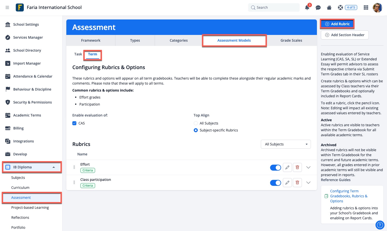Click the Criteria tag under Effort
The height and width of the screenshot is (231, 387).
(88, 170)
